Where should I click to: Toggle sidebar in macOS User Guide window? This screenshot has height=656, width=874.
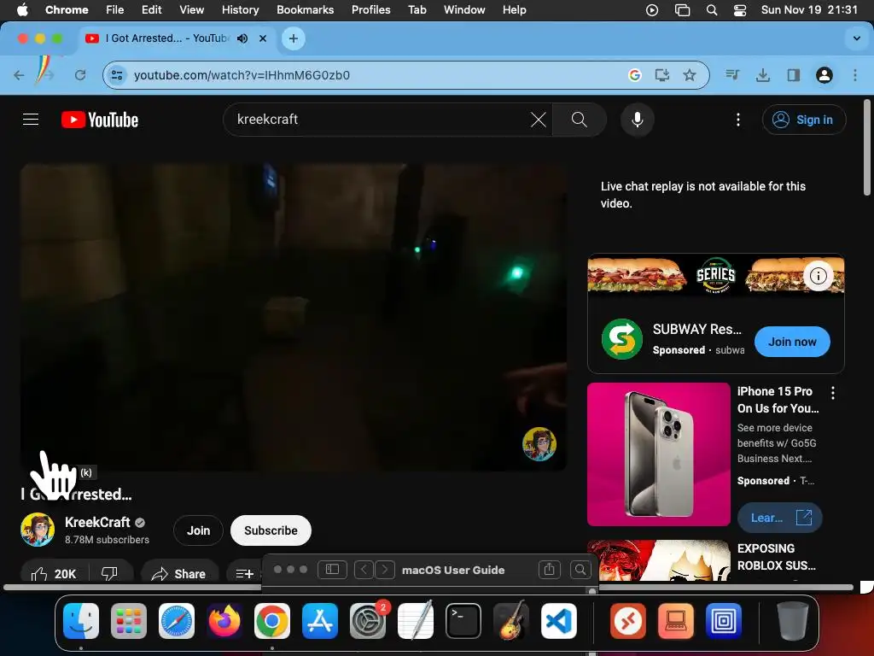point(332,569)
